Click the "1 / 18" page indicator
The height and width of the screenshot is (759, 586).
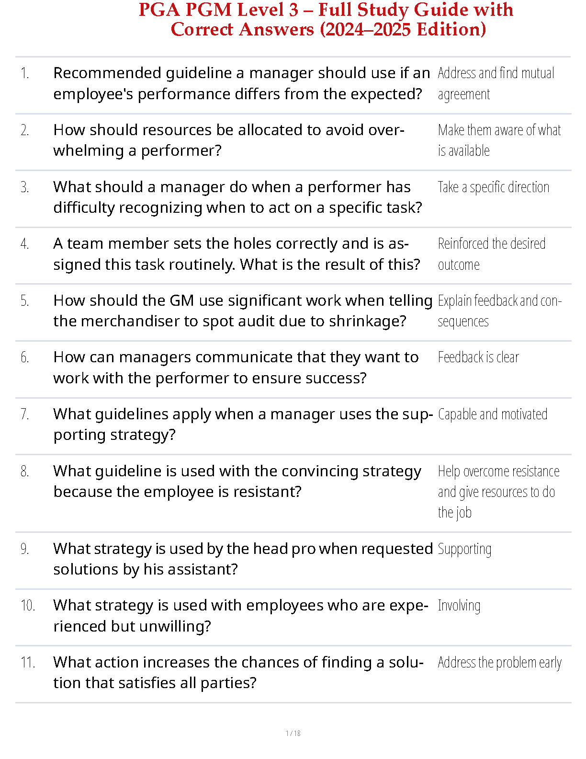(x=293, y=733)
